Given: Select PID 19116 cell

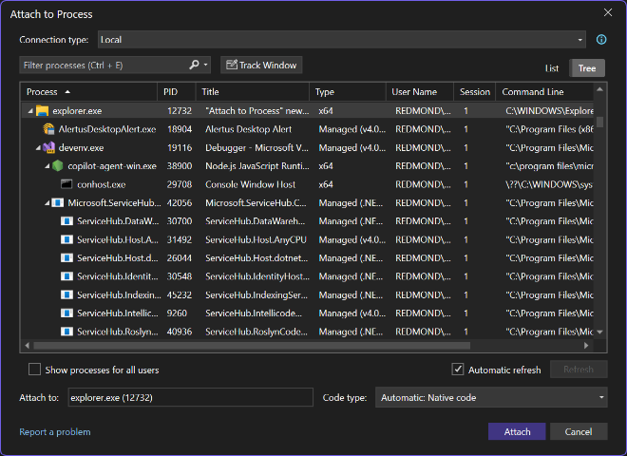Looking at the screenshot, I should pos(180,147).
